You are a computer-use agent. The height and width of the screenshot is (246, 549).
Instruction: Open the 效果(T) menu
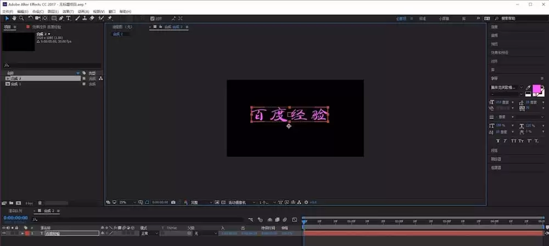click(68, 12)
